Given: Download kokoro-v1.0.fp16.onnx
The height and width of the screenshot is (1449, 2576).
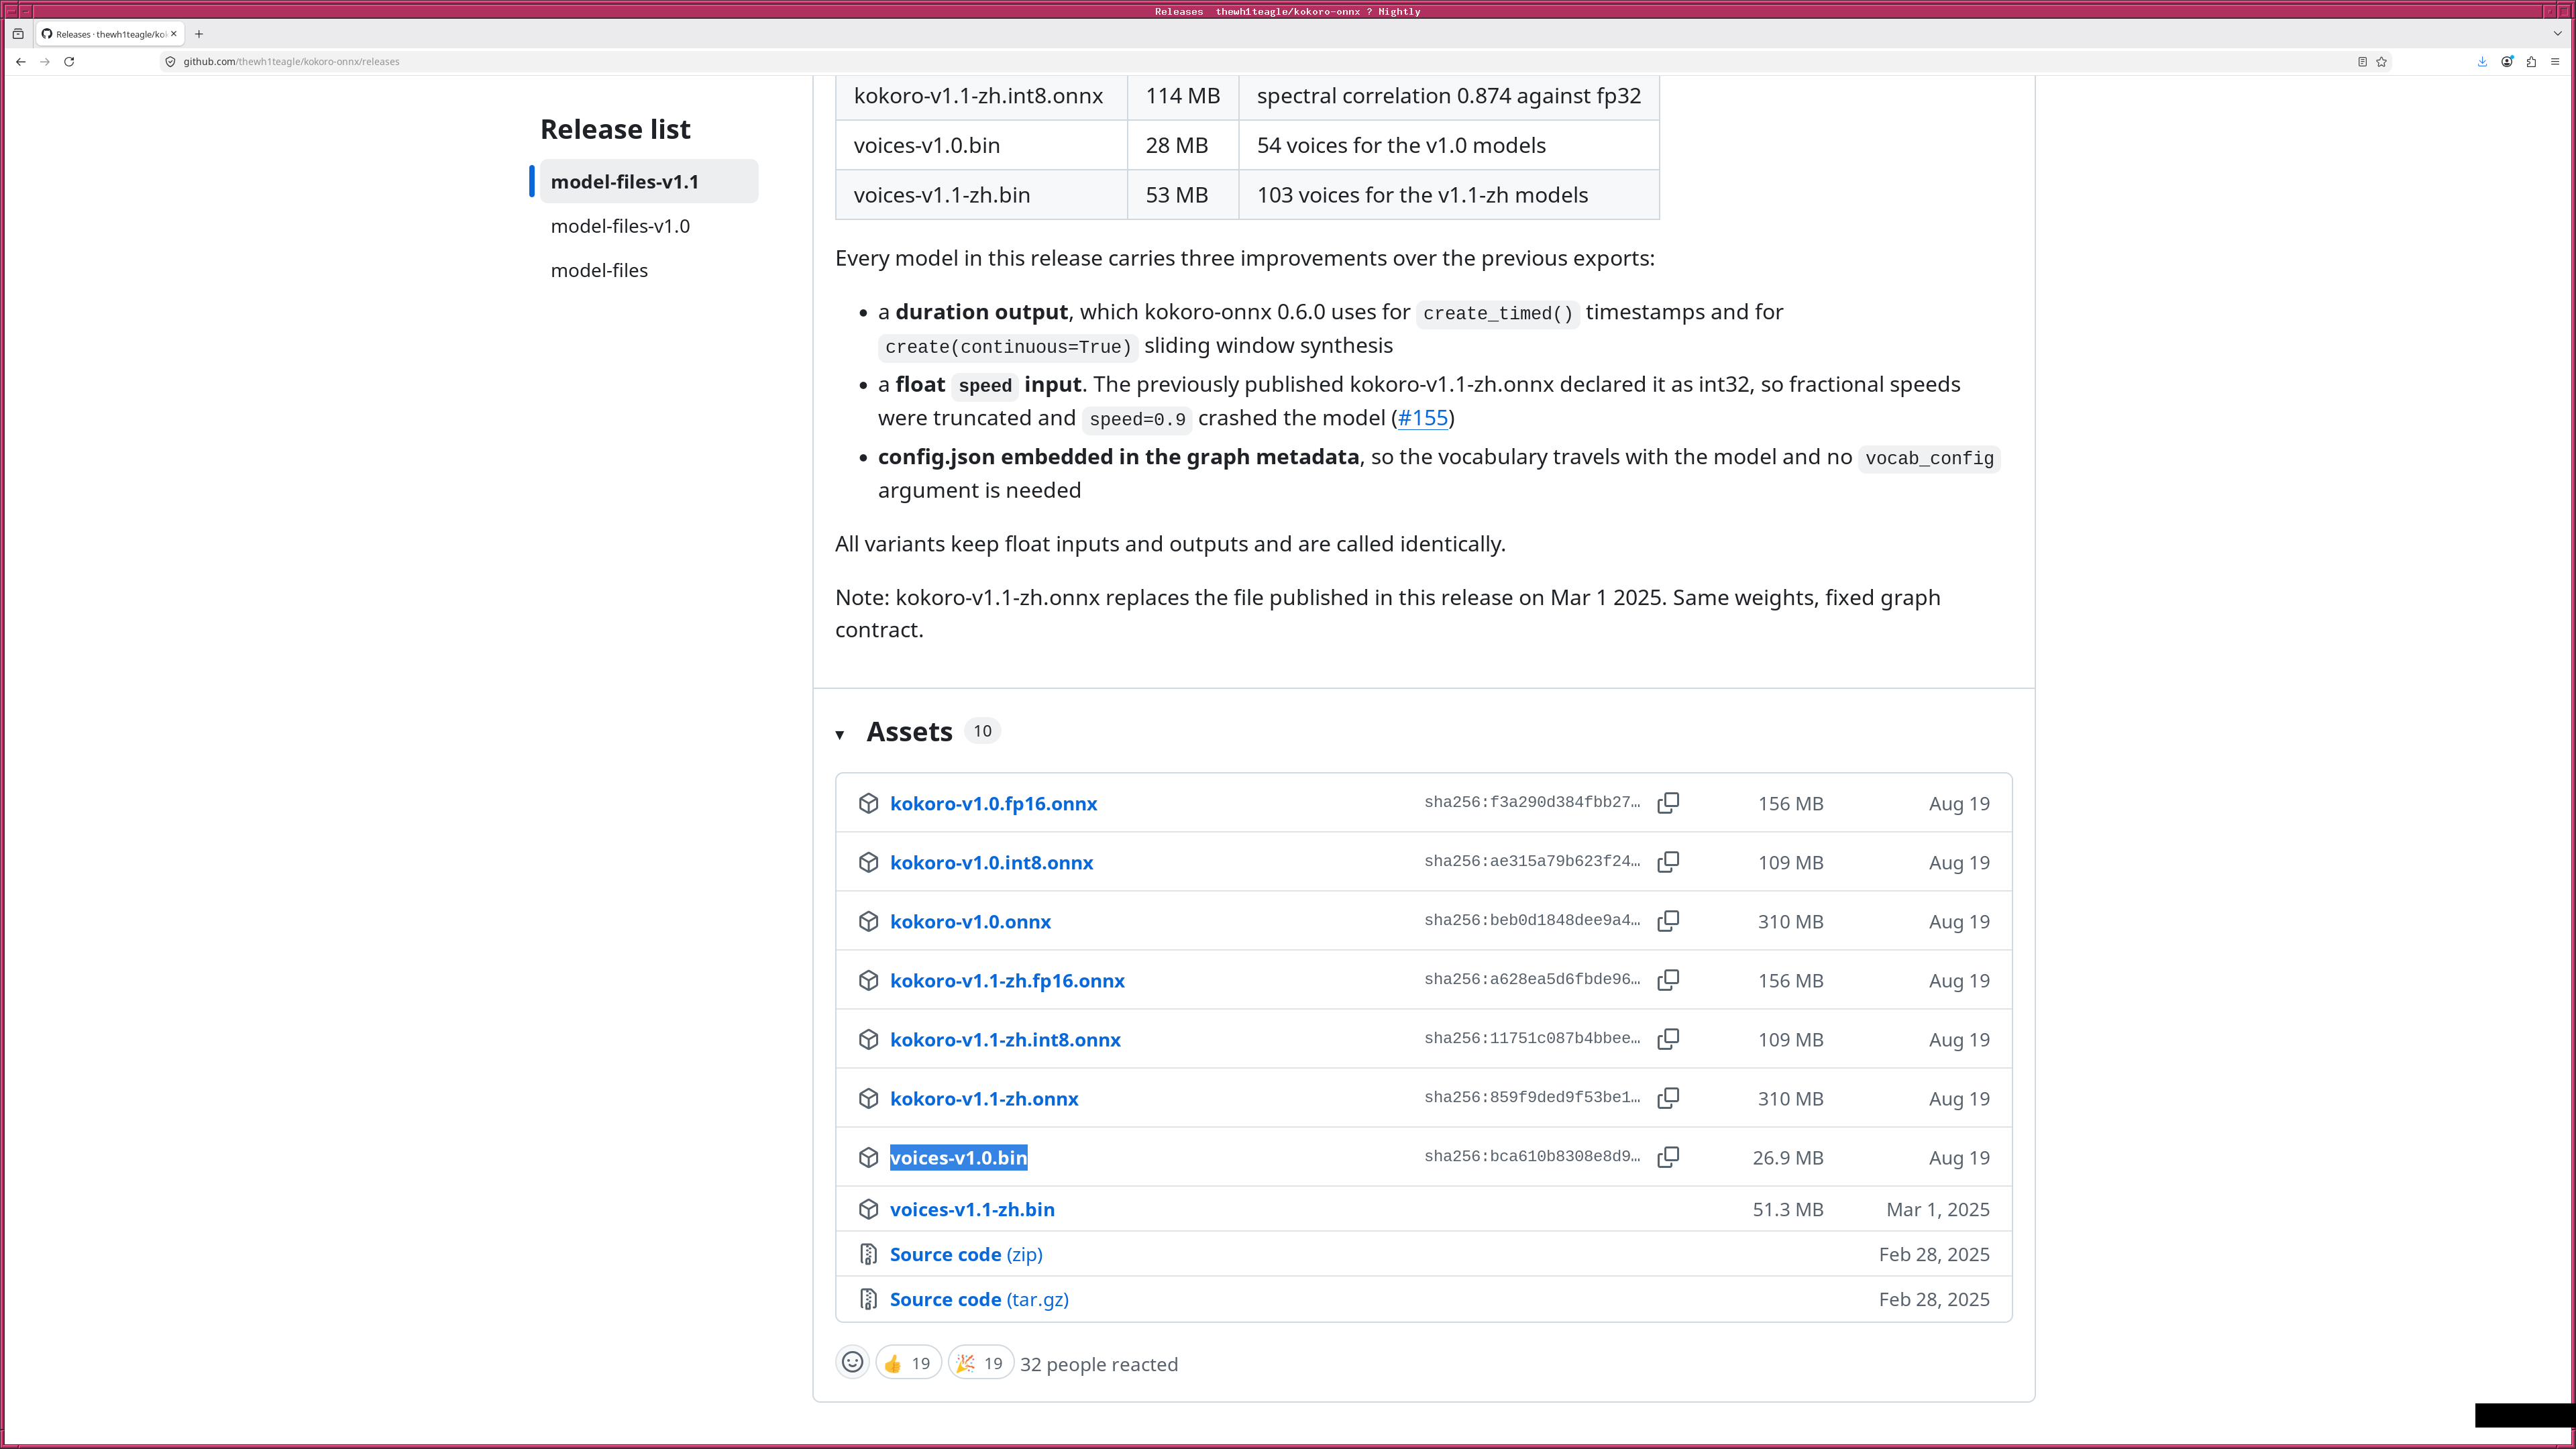Looking at the screenshot, I should click(x=993, y=803).
